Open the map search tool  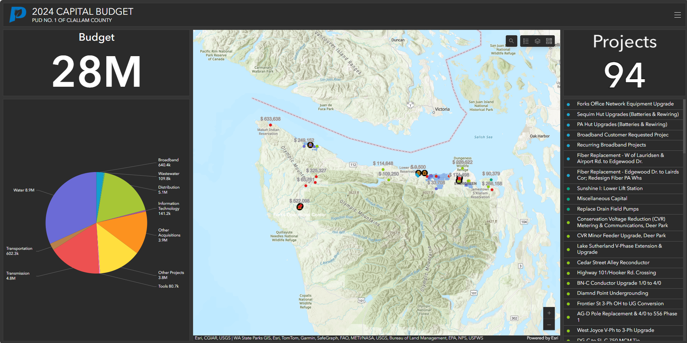pos(511,41)
